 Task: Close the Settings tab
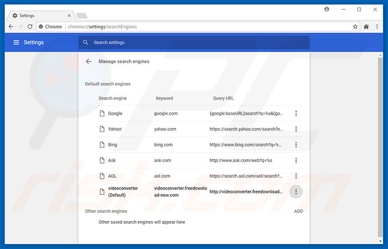(69, 16)
